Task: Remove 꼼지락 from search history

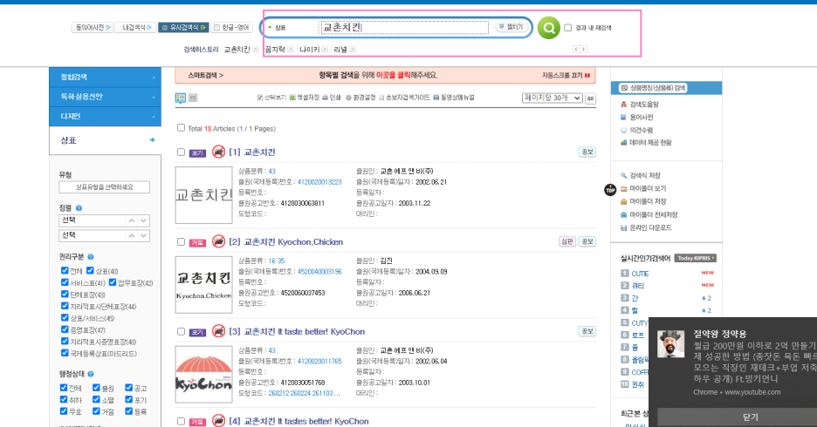Action: [291, 50]
